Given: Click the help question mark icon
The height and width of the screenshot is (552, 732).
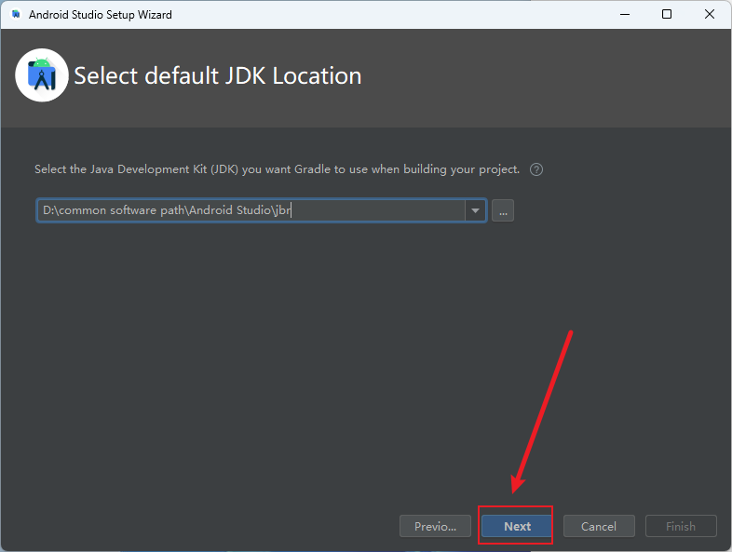Looking at the screenshot, I should pyautogui.click(x=535, y=169).
